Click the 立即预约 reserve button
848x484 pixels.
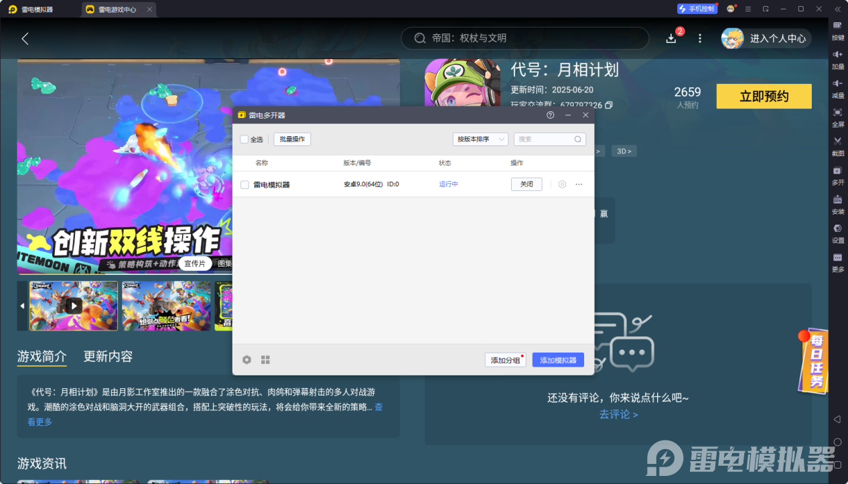coord(764,97)
